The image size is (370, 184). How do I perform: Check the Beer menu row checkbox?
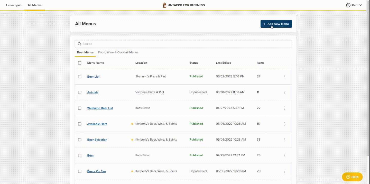[80, 155]
